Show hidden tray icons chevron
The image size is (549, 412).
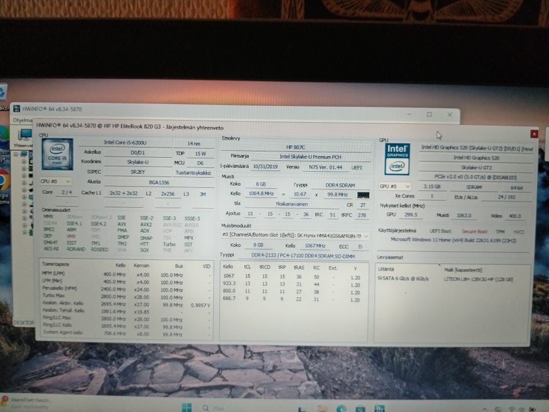coord(485,409)
